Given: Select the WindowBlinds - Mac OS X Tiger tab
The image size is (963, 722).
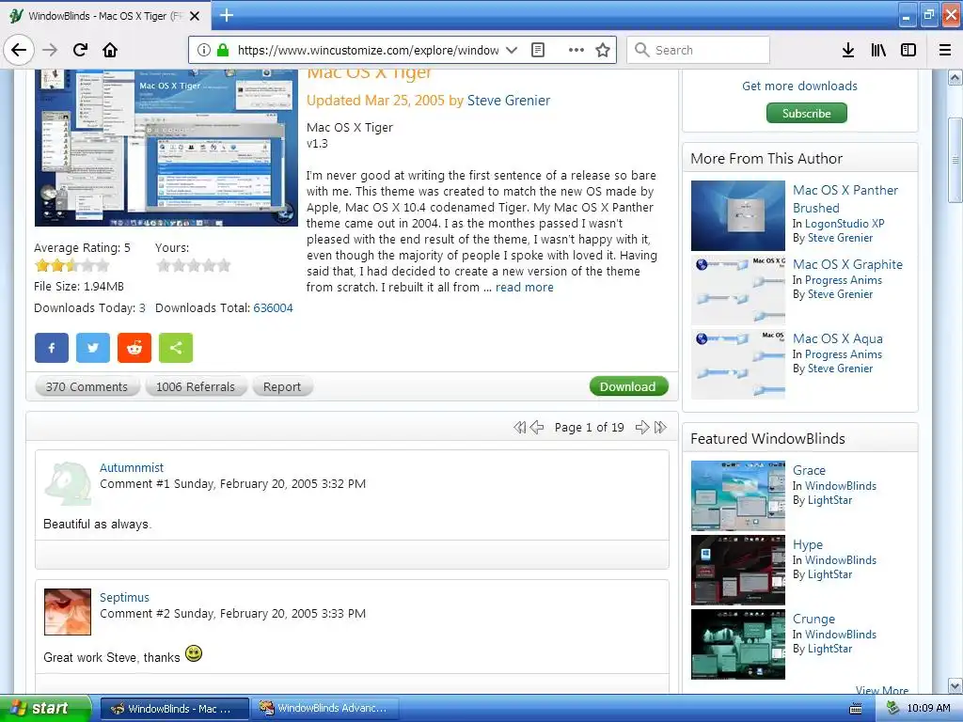Looking at the screenshot, I should pos(104,16).
